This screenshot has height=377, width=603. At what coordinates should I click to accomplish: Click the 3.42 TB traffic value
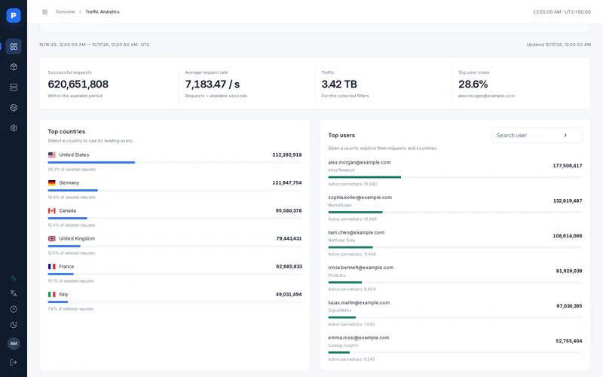[339, 84]
